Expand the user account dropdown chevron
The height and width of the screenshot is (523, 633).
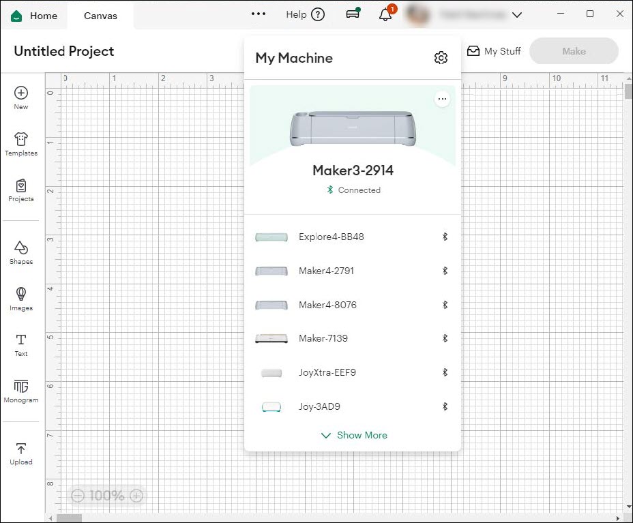(x=517, y=15)
